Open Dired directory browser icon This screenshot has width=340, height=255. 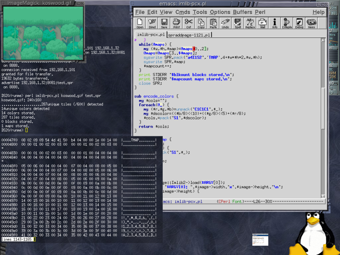click(152, 23)
